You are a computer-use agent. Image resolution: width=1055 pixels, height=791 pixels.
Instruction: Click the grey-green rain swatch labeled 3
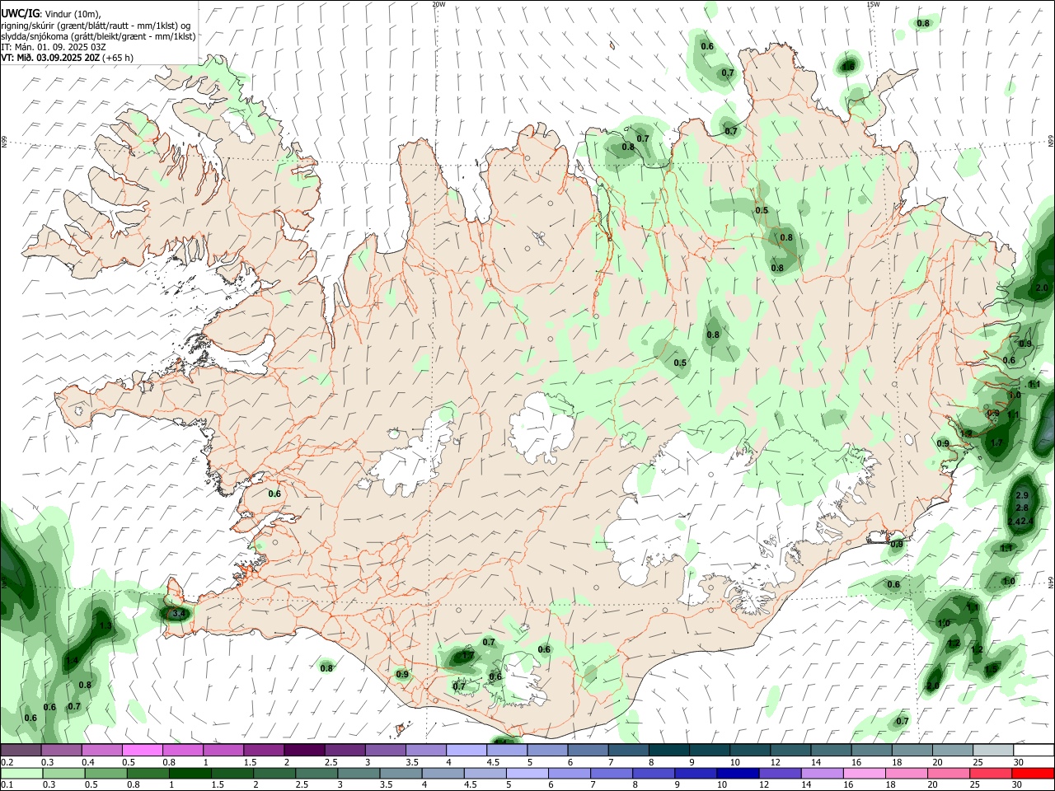(358, 773)
